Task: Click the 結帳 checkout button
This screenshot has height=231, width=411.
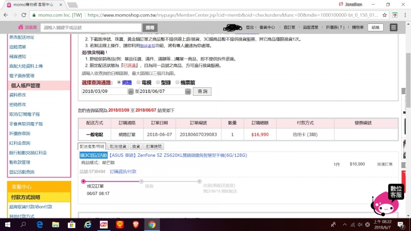Action: tap(376, 27)
